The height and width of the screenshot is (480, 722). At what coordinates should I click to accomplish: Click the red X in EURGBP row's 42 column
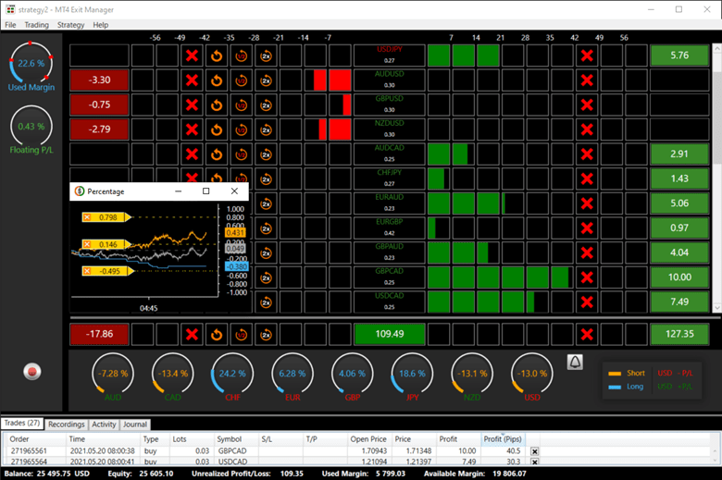tap(587, 228)
